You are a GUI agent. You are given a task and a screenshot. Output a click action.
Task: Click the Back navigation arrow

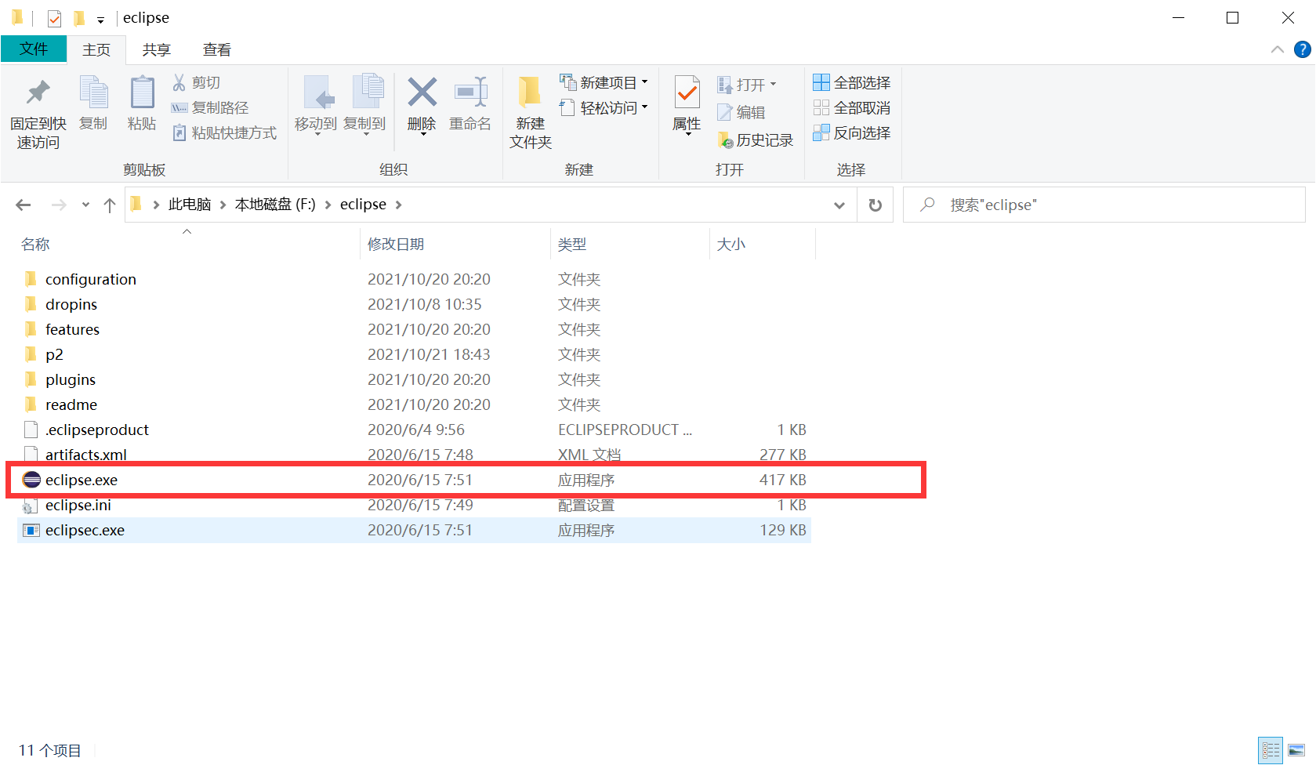[24, 205]
